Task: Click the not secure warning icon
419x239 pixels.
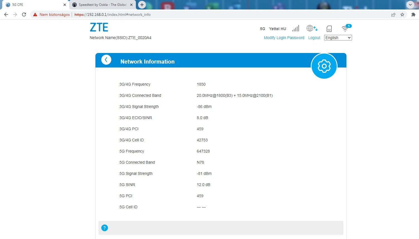Action: [35, 15]
